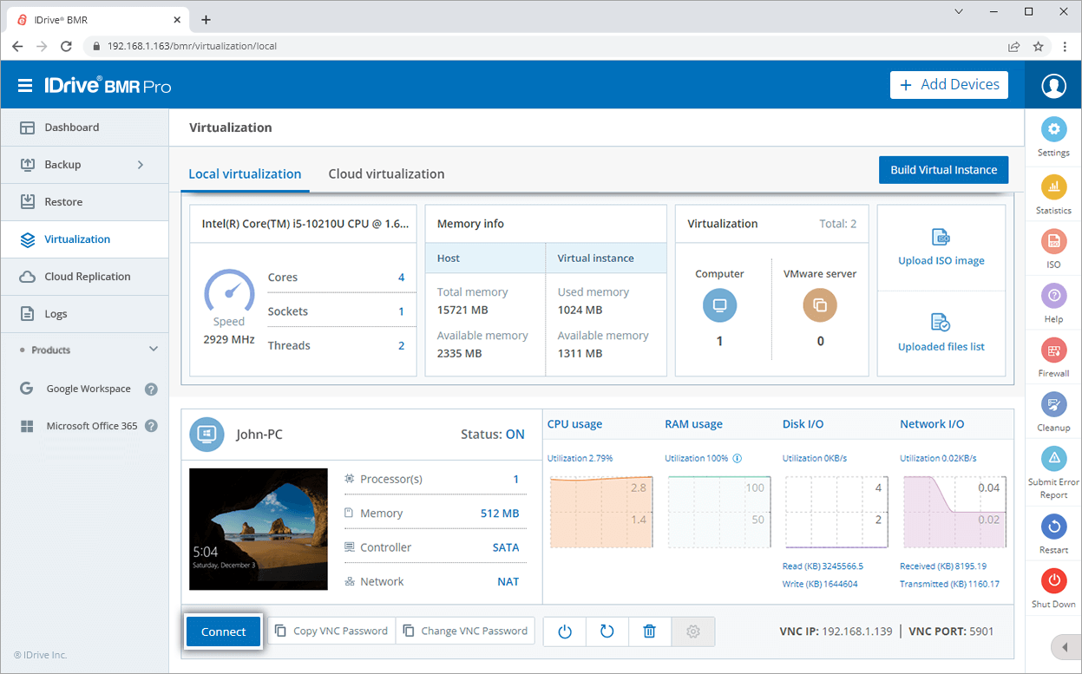The height and width of the screenshot is (674, 1082).
Task: Click the Firewall icon
Action: 1053,350
